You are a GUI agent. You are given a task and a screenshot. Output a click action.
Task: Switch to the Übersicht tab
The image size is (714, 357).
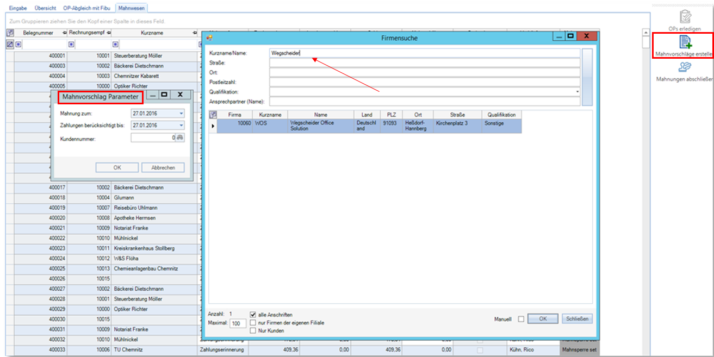(x=45, y=8)
